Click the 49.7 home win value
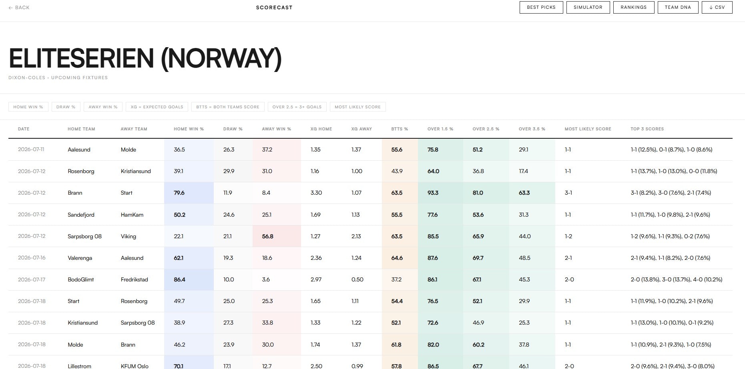745x369 pixels. [x=179, y=301]
